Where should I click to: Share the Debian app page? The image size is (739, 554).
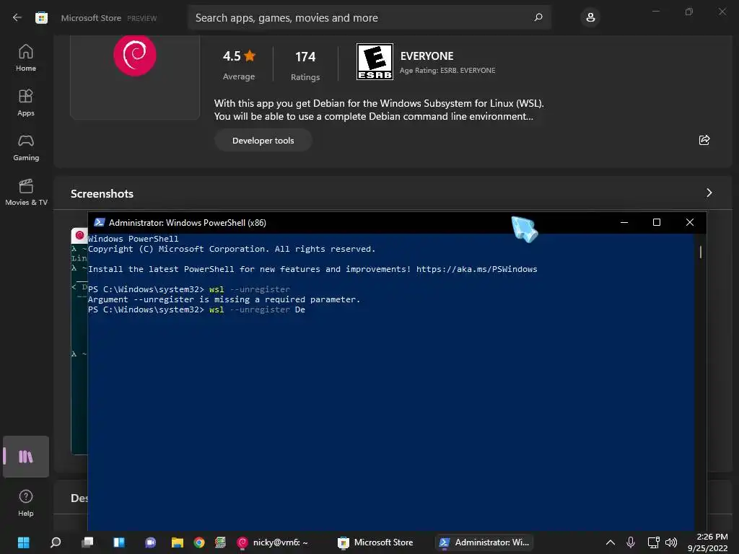704,140
